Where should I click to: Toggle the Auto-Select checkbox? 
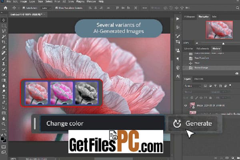24,8
